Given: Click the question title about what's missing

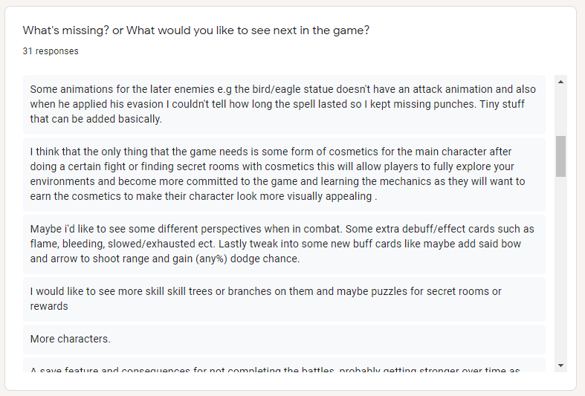Looking at the screenshot, I should point(196,30).
